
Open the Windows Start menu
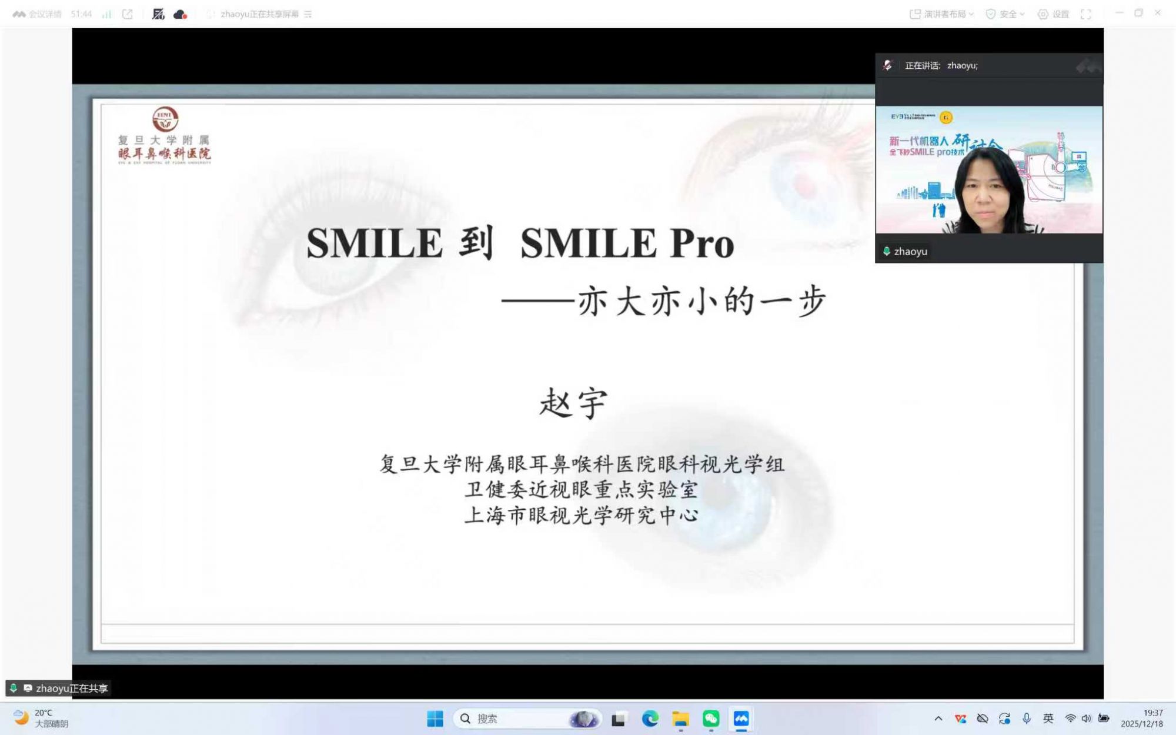[x=435, y=719]
